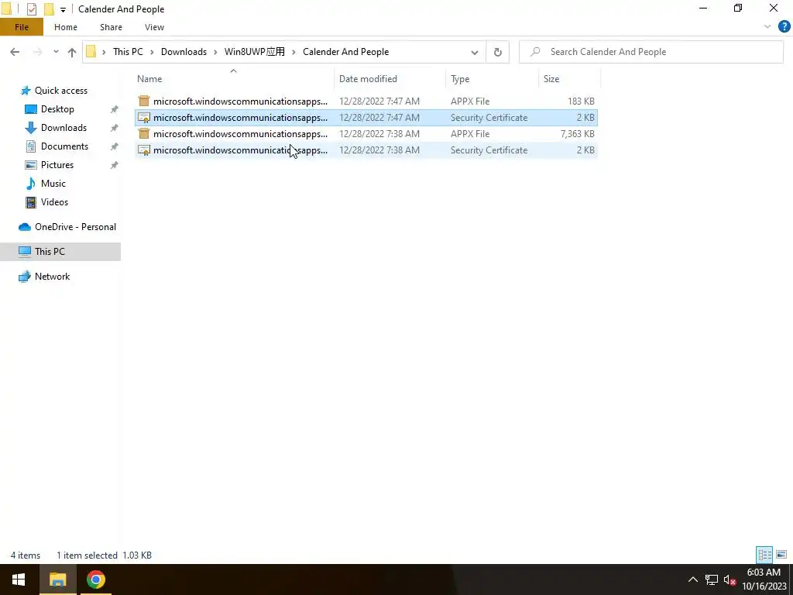Click the pin icon next to Desktop
Viewport: 793px width, 595px height.
point(115,109)
